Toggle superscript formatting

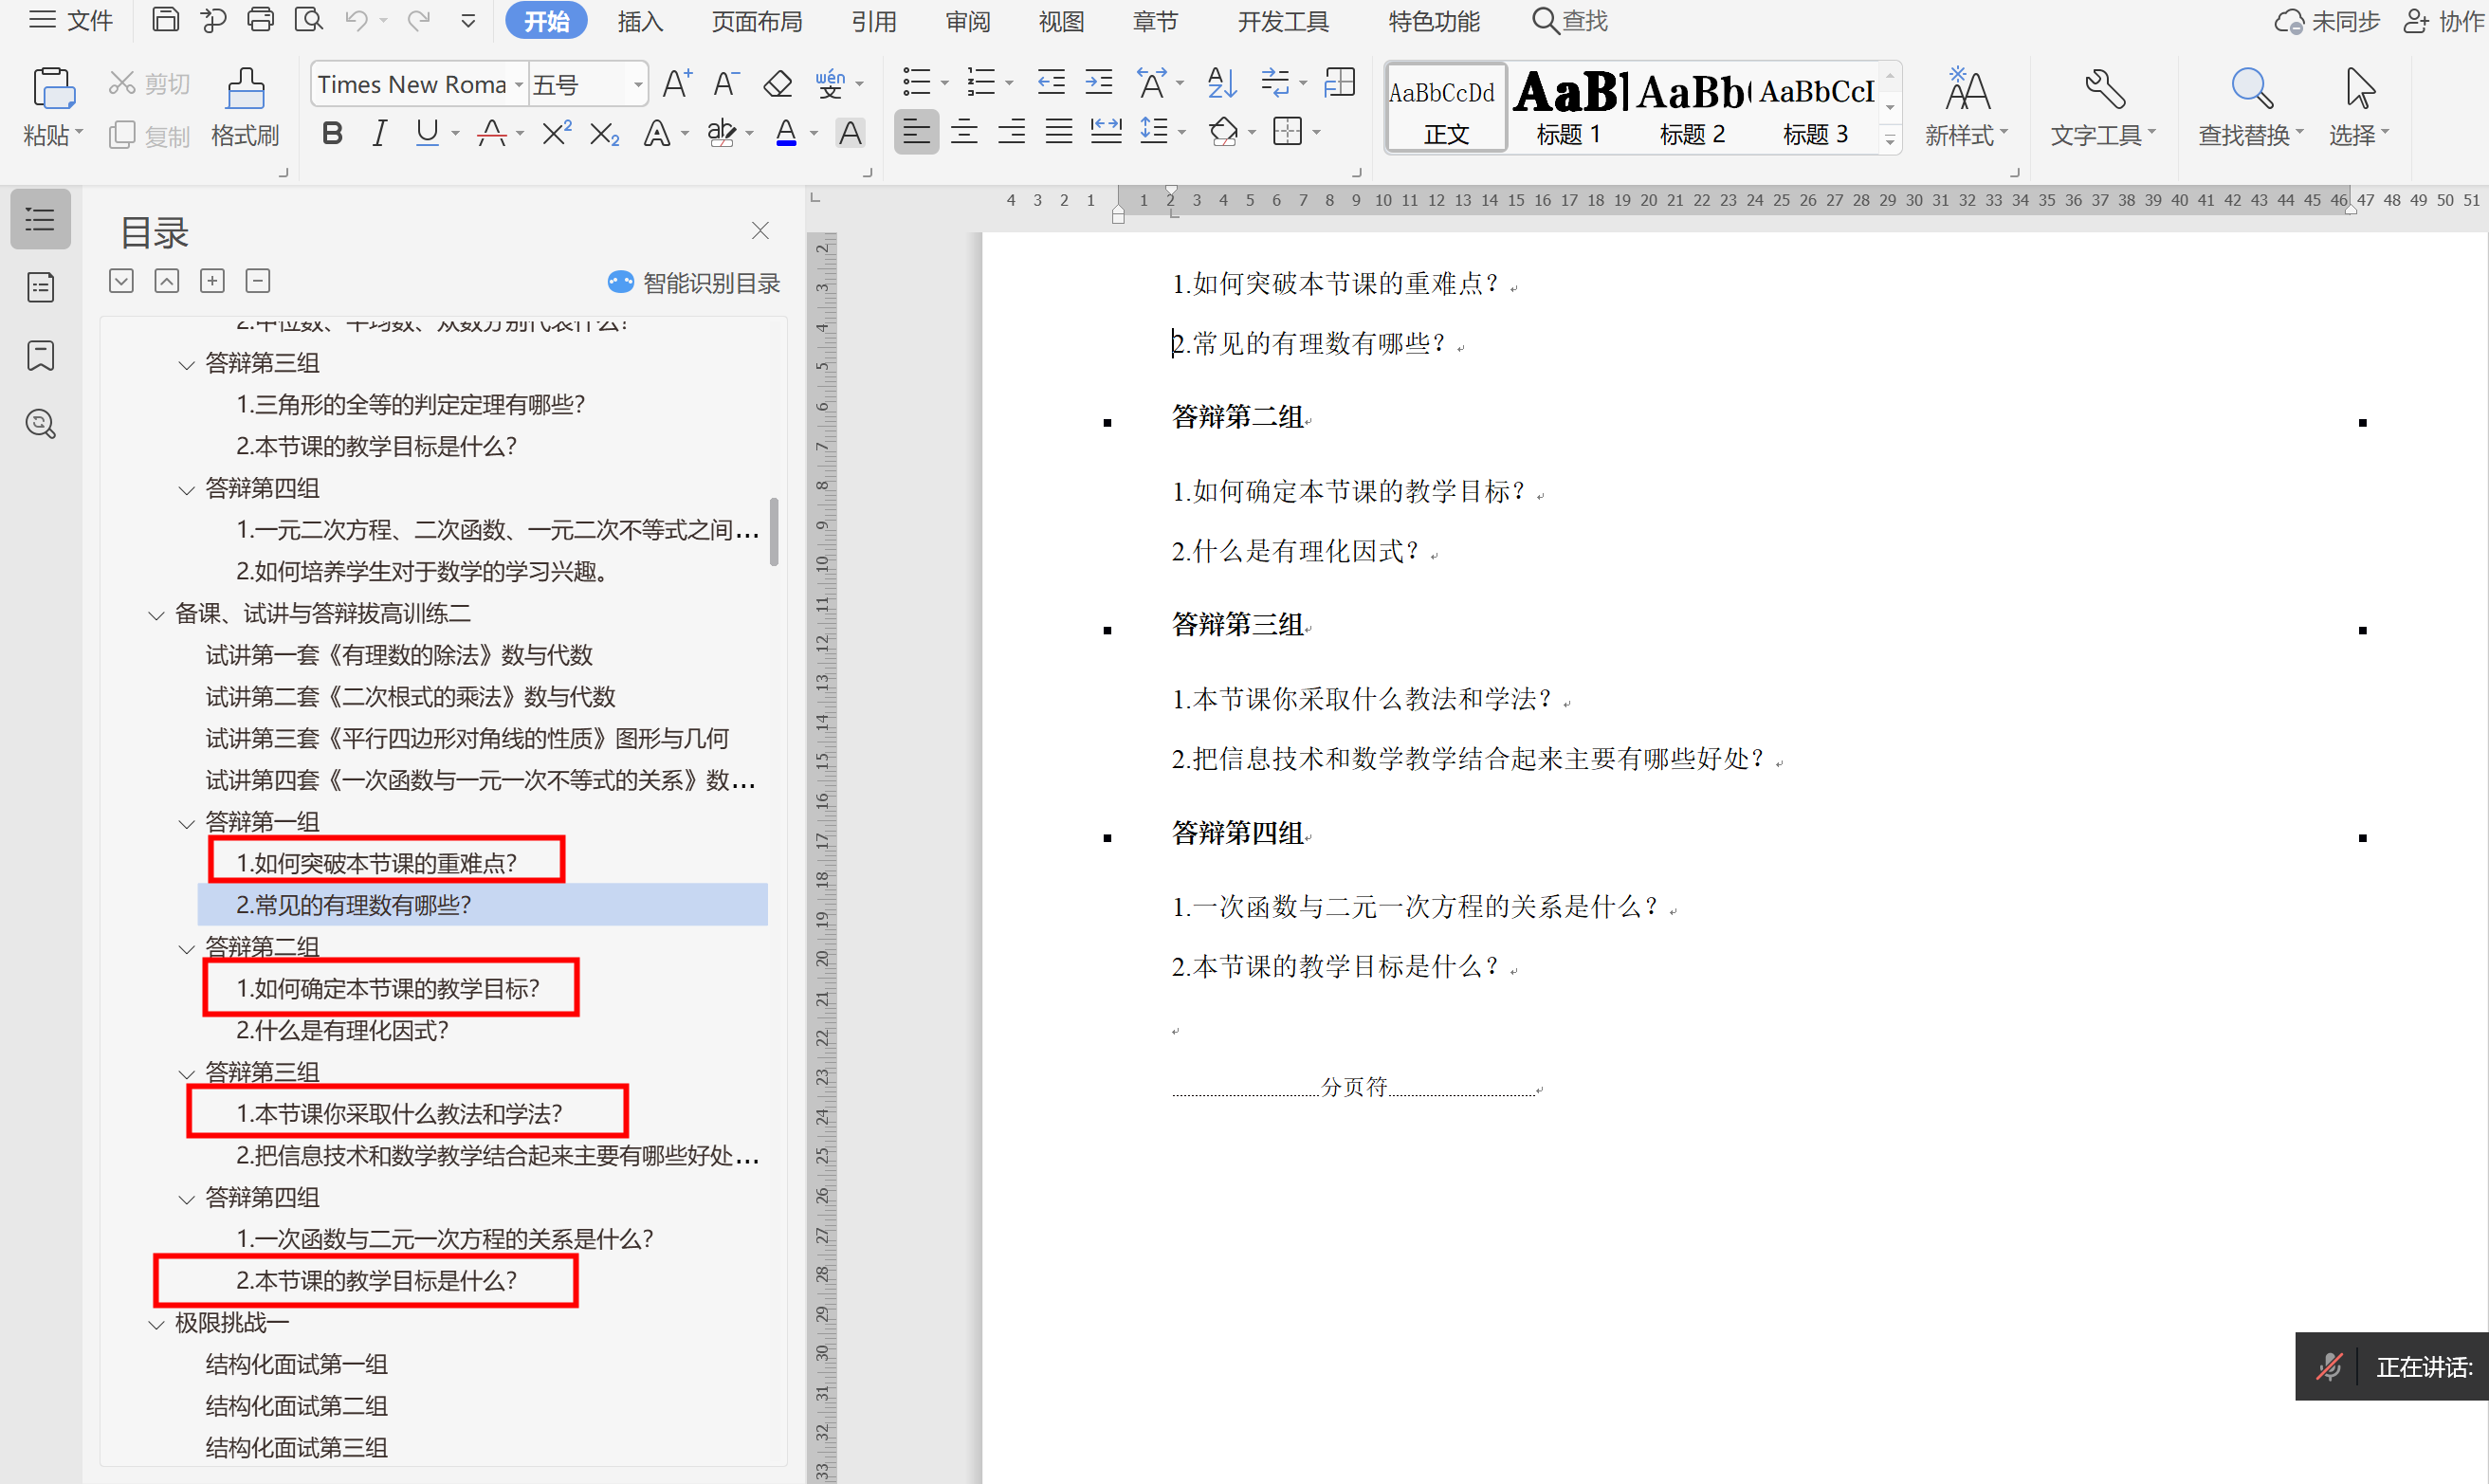(x=556, y=133)
